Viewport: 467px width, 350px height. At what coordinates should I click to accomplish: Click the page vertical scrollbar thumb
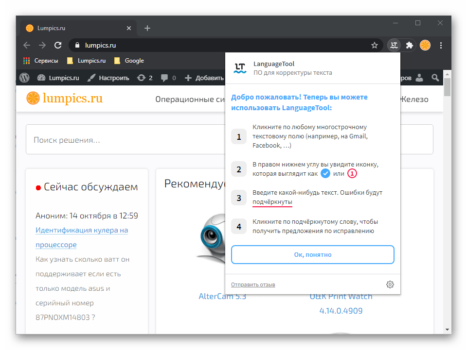[447, 86]
